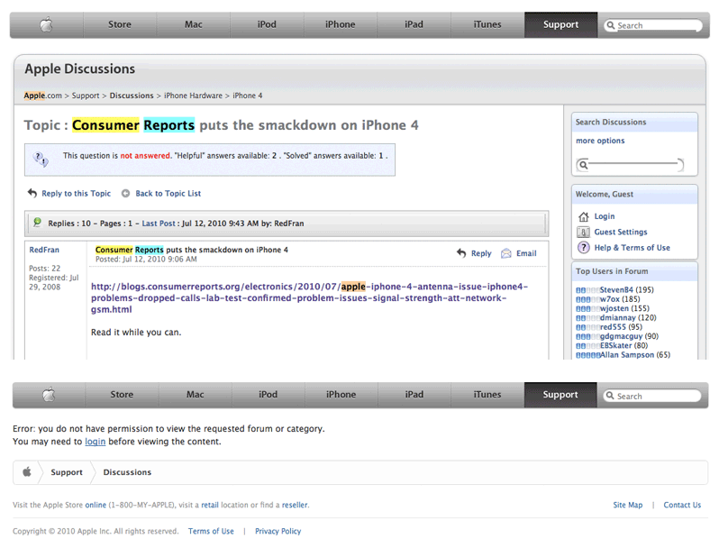This screenshot has height=548, width=719.
Task: Click iPhone Hardware in the breadcrumb
Action: click(193, 96)
